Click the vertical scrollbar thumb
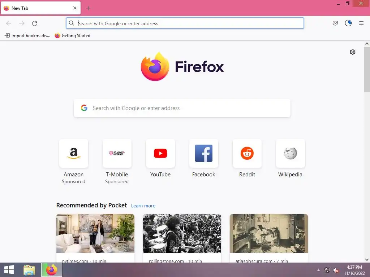Viewport: 370px width, 277px height. coord(367,70)
